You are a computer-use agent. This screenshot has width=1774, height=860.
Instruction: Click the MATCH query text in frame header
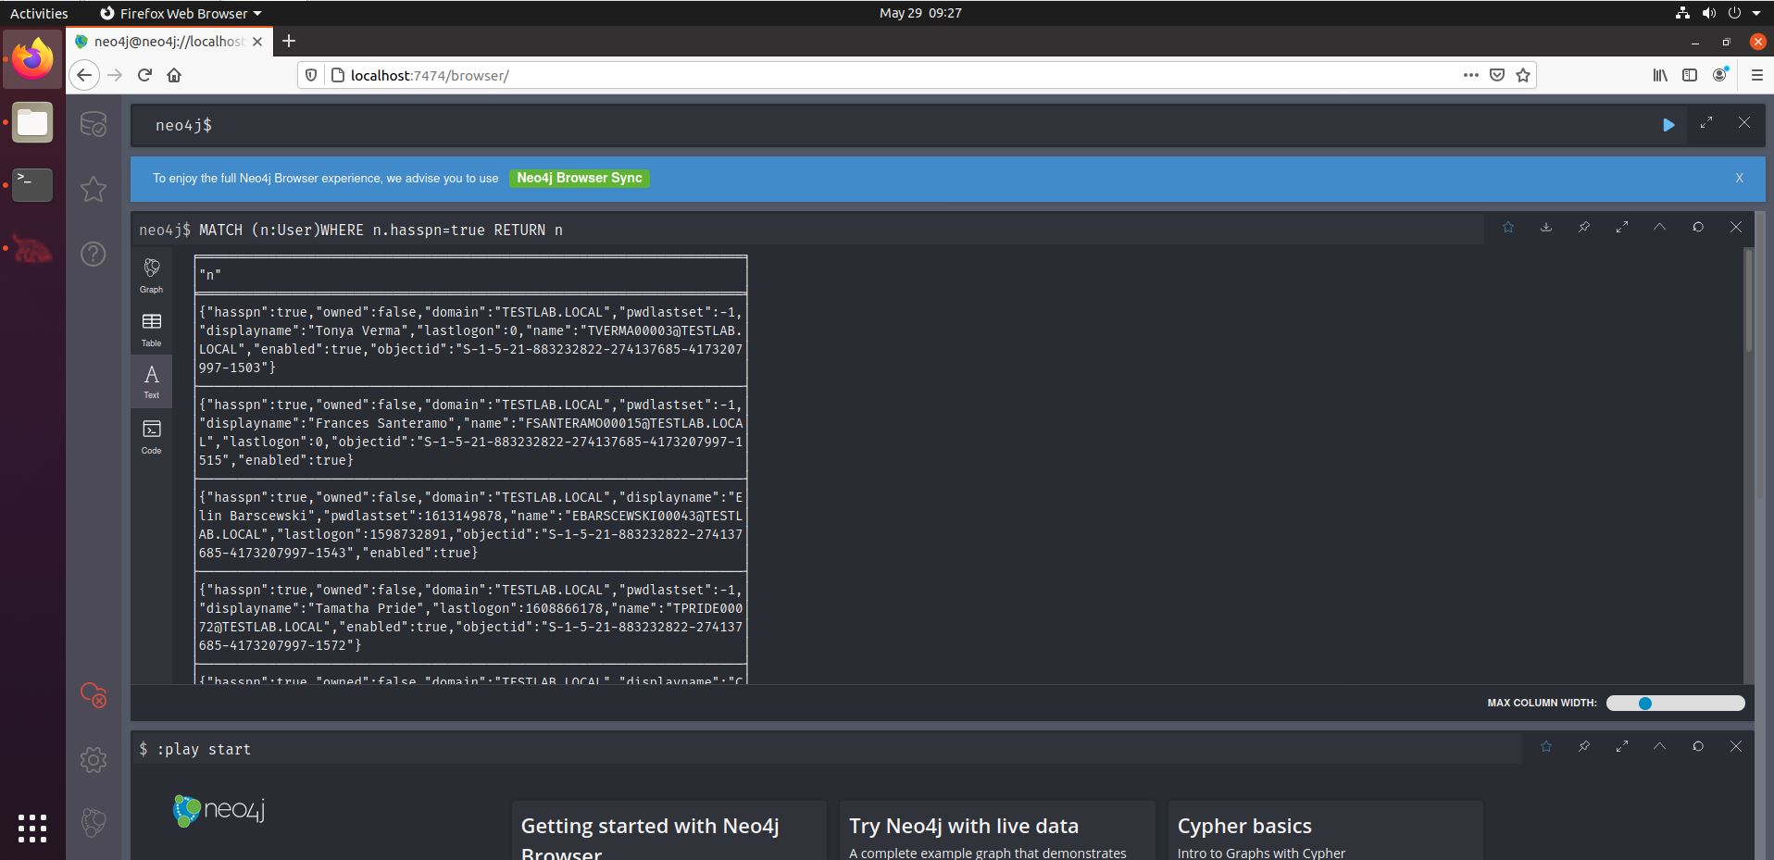[381, 230]
